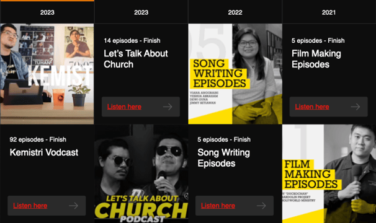Click arrow icon in Kemistri Vodcast card
376x223 pixels.
click(73, 206)
